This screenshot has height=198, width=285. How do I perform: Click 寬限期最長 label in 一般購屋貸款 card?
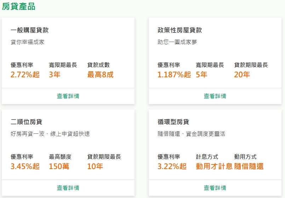pyautogui.click(x=63, y=65)
